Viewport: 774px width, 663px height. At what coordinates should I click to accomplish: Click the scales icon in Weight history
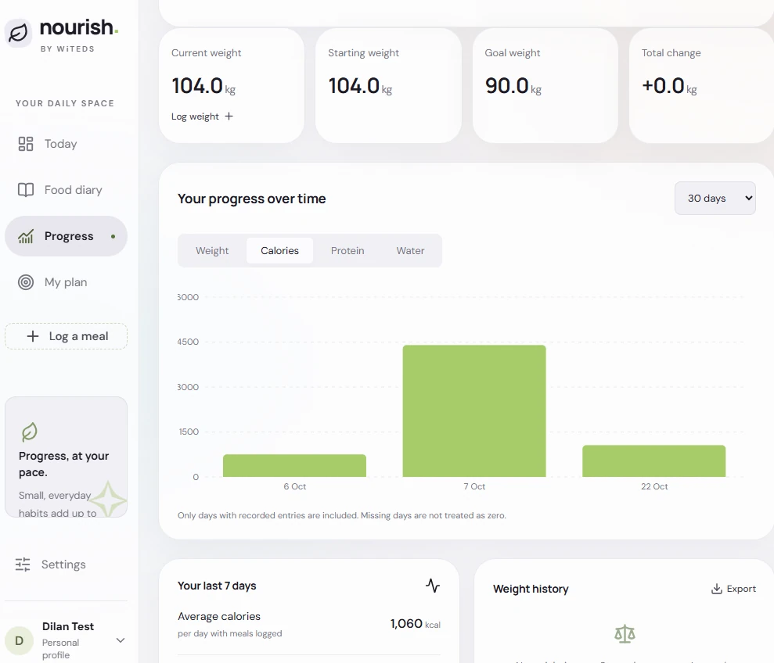click(x=625, y=634)
